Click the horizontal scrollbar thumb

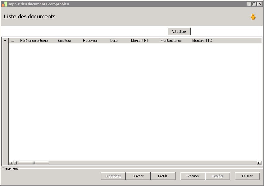(34, 162)
